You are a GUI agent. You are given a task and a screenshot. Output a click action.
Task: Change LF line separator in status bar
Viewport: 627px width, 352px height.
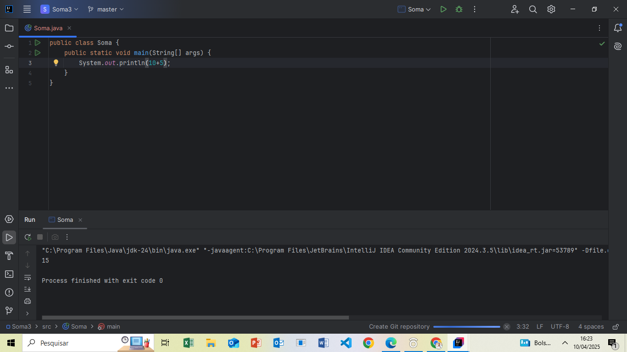click(x=540, y=327)
